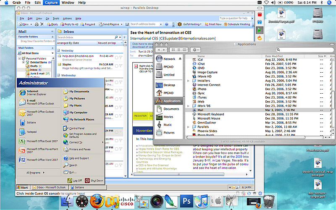Viewport: 336px width, 210px height.
Task: Toggle flag box for Staples email
Action: 117,66
